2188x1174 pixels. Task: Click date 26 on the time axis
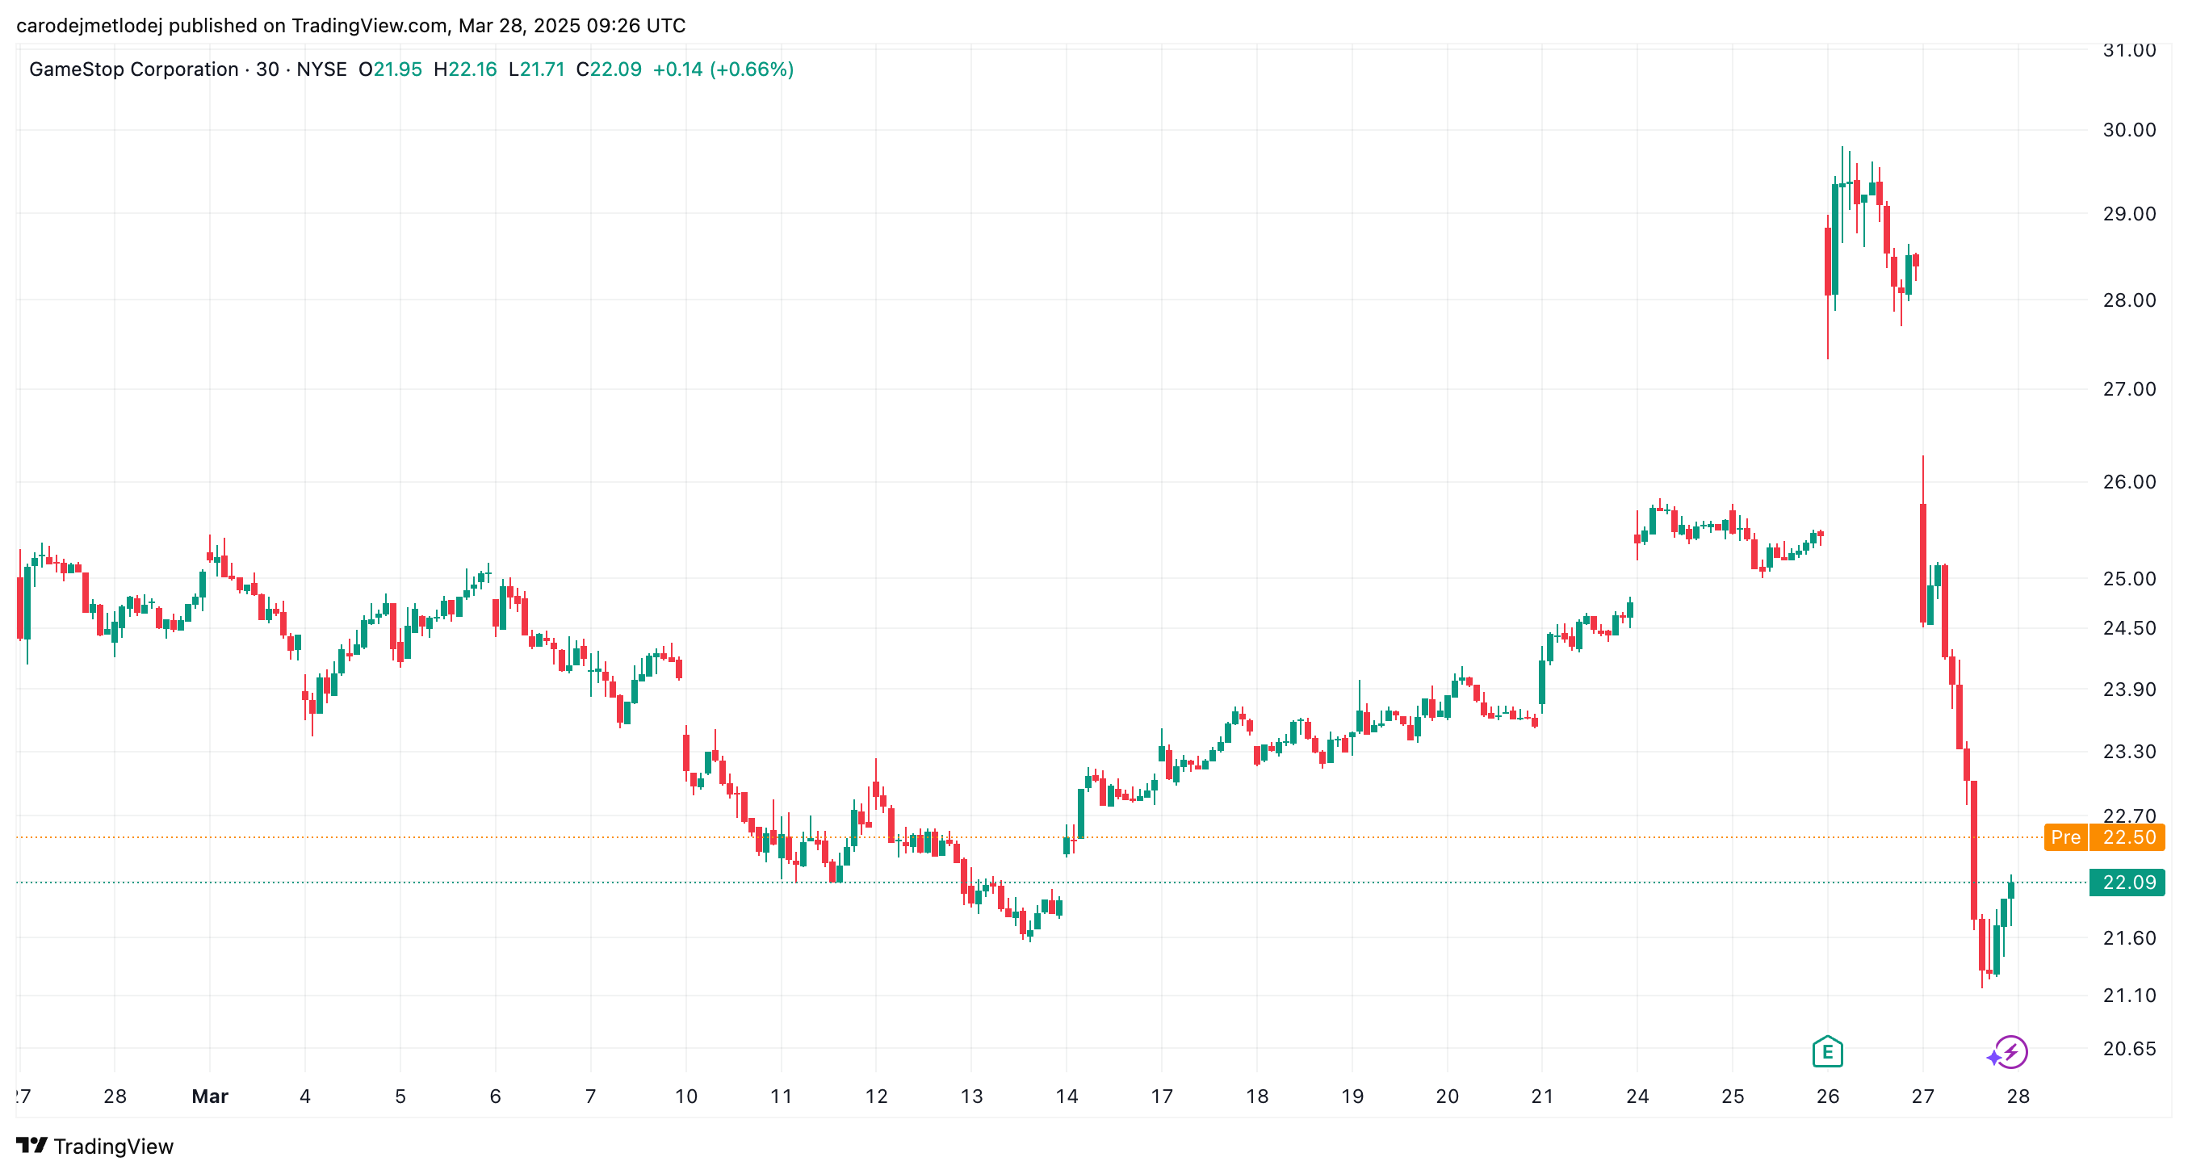pyautogui.click(x=1828, y=1096)
